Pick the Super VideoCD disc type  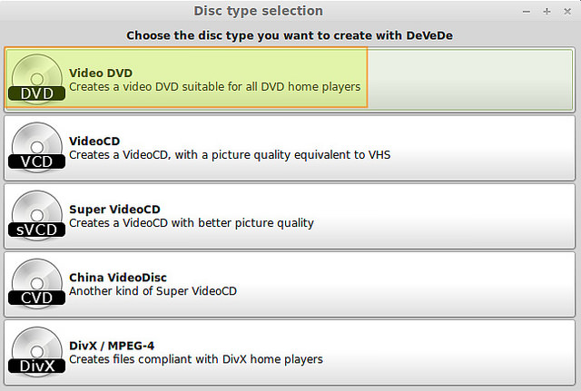click(114, 209)
